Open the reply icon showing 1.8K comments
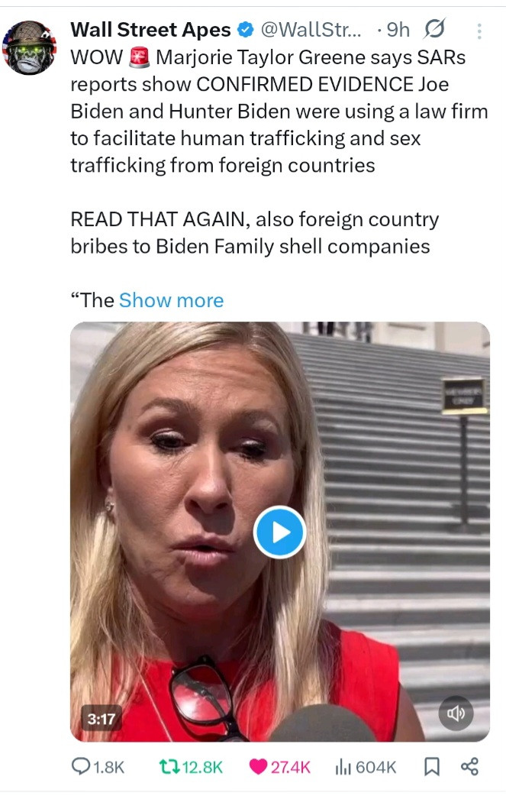This screenshot has width=506, height=796. (98, 766)
